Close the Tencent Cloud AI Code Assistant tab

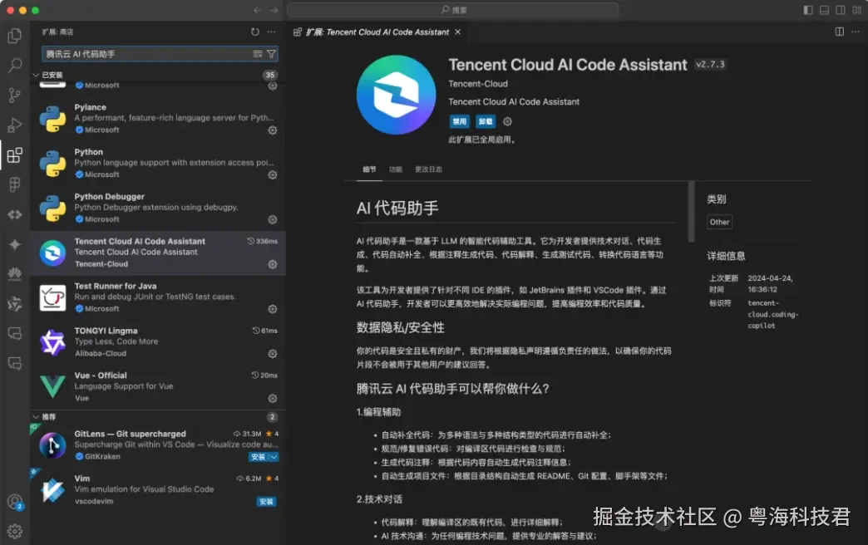(x=458, y=32)
